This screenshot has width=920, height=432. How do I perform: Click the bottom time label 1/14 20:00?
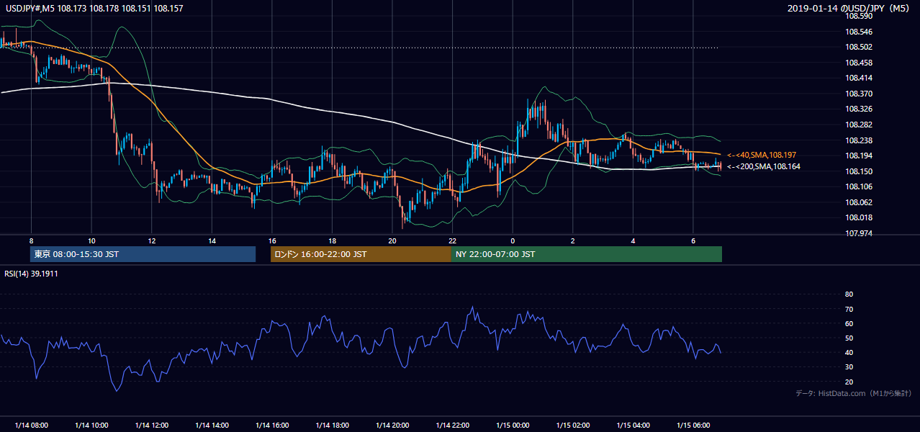392,425
